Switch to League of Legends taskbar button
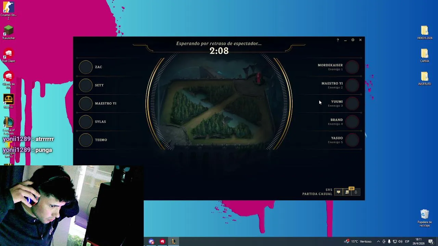The width and height of the screenshot is (438, 246). [x=173, y=242]
